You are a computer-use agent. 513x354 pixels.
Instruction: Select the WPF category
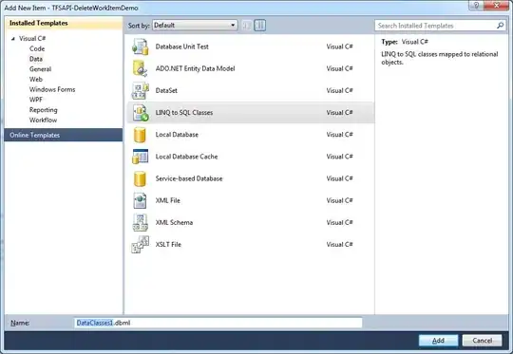point(36,100)
